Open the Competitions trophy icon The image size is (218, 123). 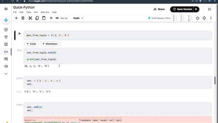click(x=6, y=37)
